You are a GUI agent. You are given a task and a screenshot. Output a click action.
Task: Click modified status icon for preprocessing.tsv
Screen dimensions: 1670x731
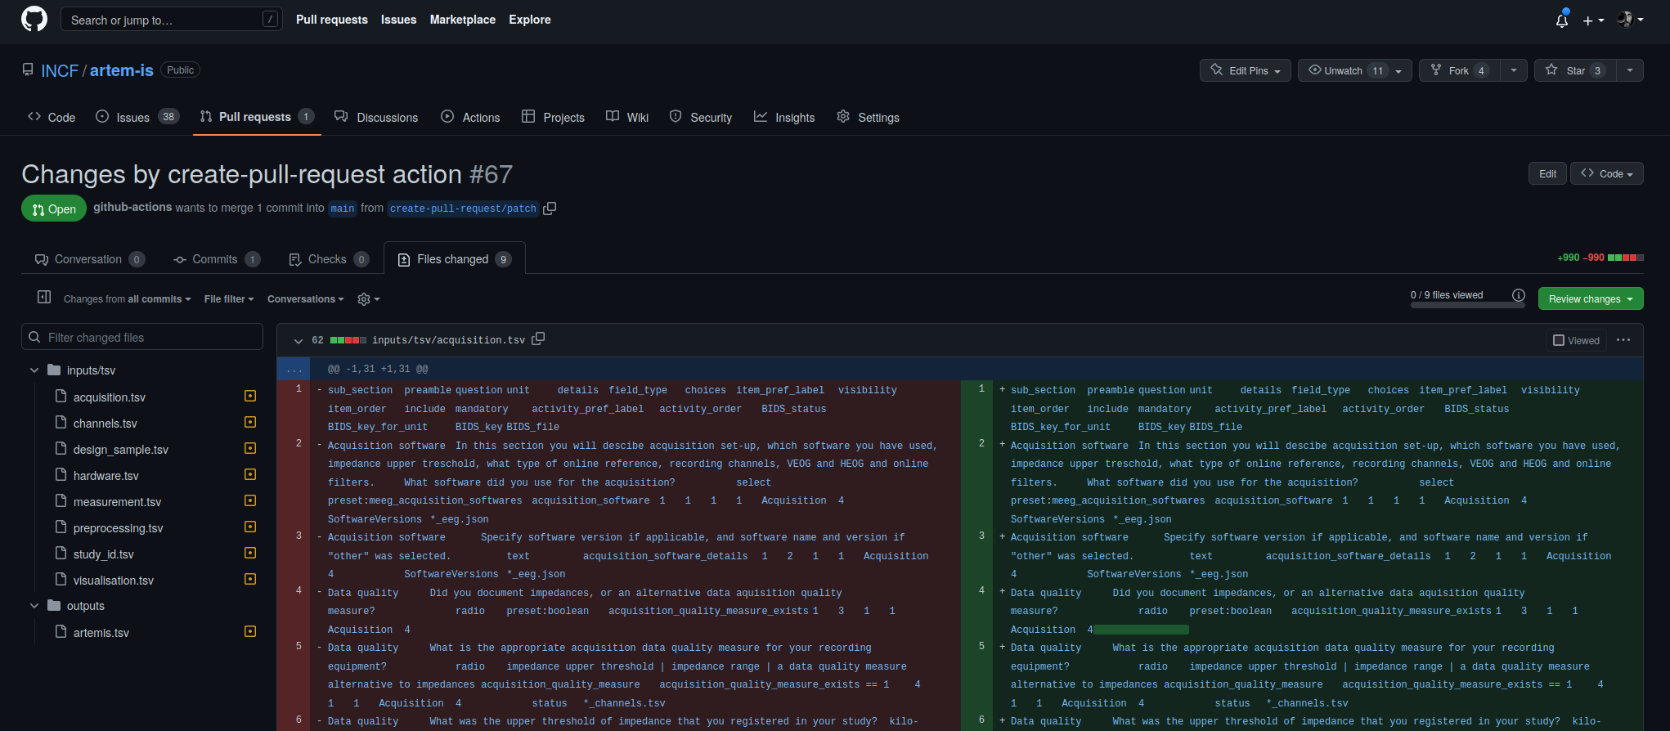tap(250, 527)
